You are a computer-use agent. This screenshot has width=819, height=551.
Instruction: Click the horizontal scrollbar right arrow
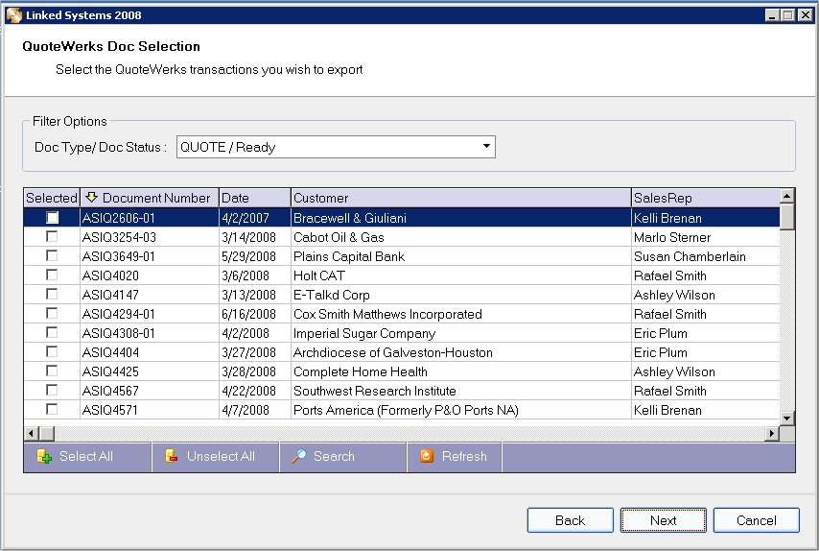(x=771, y=433)
